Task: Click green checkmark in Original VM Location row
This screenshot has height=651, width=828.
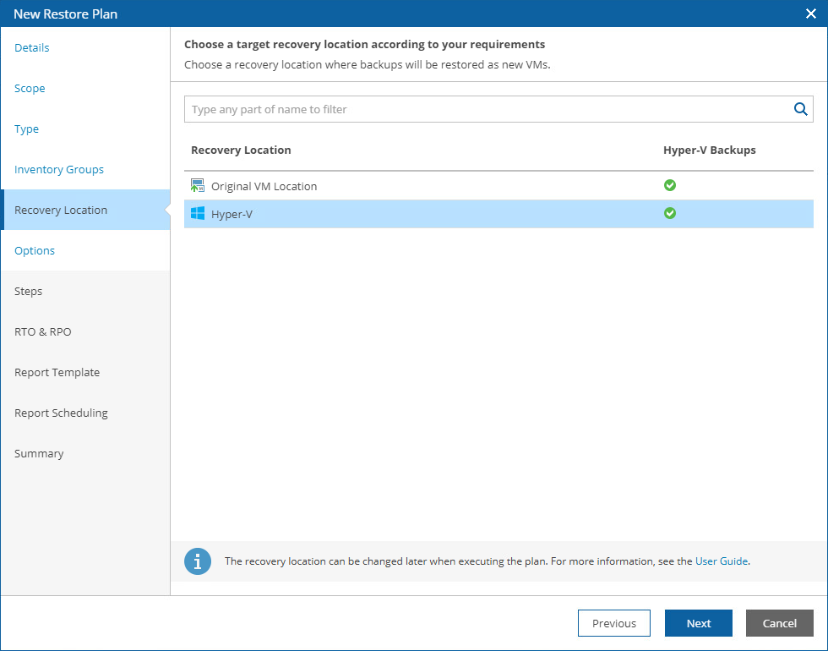Action: pos(670,186)
